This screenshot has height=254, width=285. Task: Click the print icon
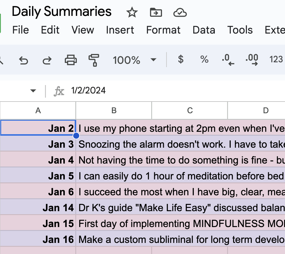[71, 60]
